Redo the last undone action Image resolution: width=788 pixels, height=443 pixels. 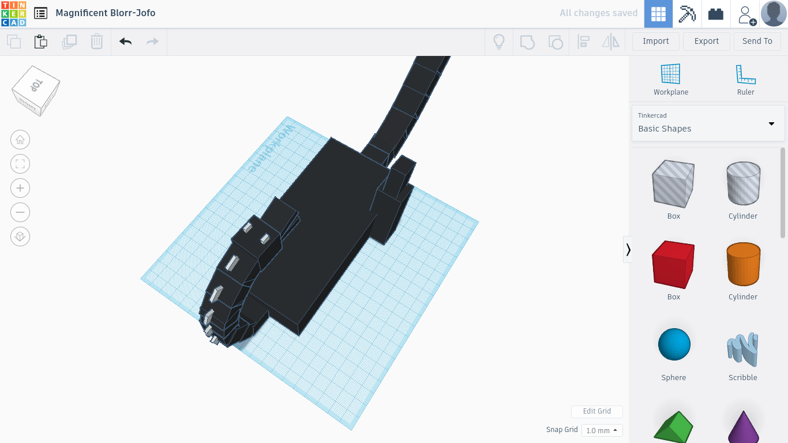(152, 42)
